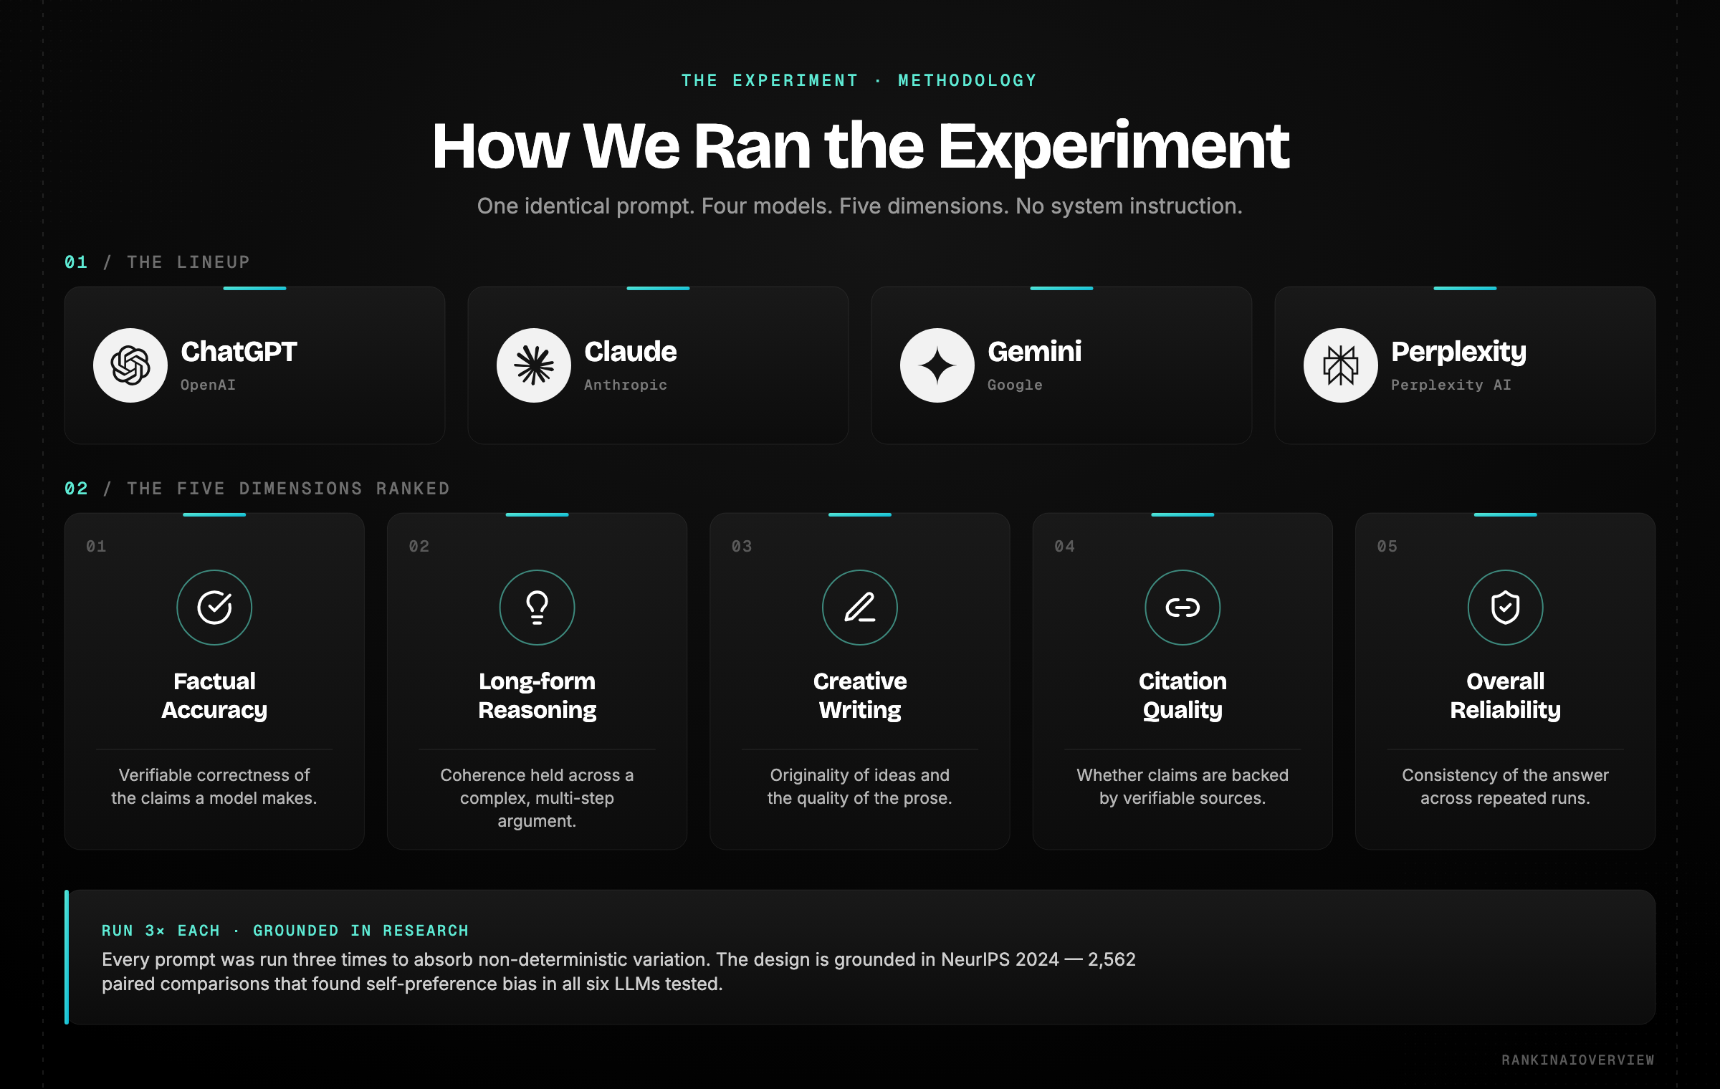Click the ChatGPT OpenAI logo icon

130,365
